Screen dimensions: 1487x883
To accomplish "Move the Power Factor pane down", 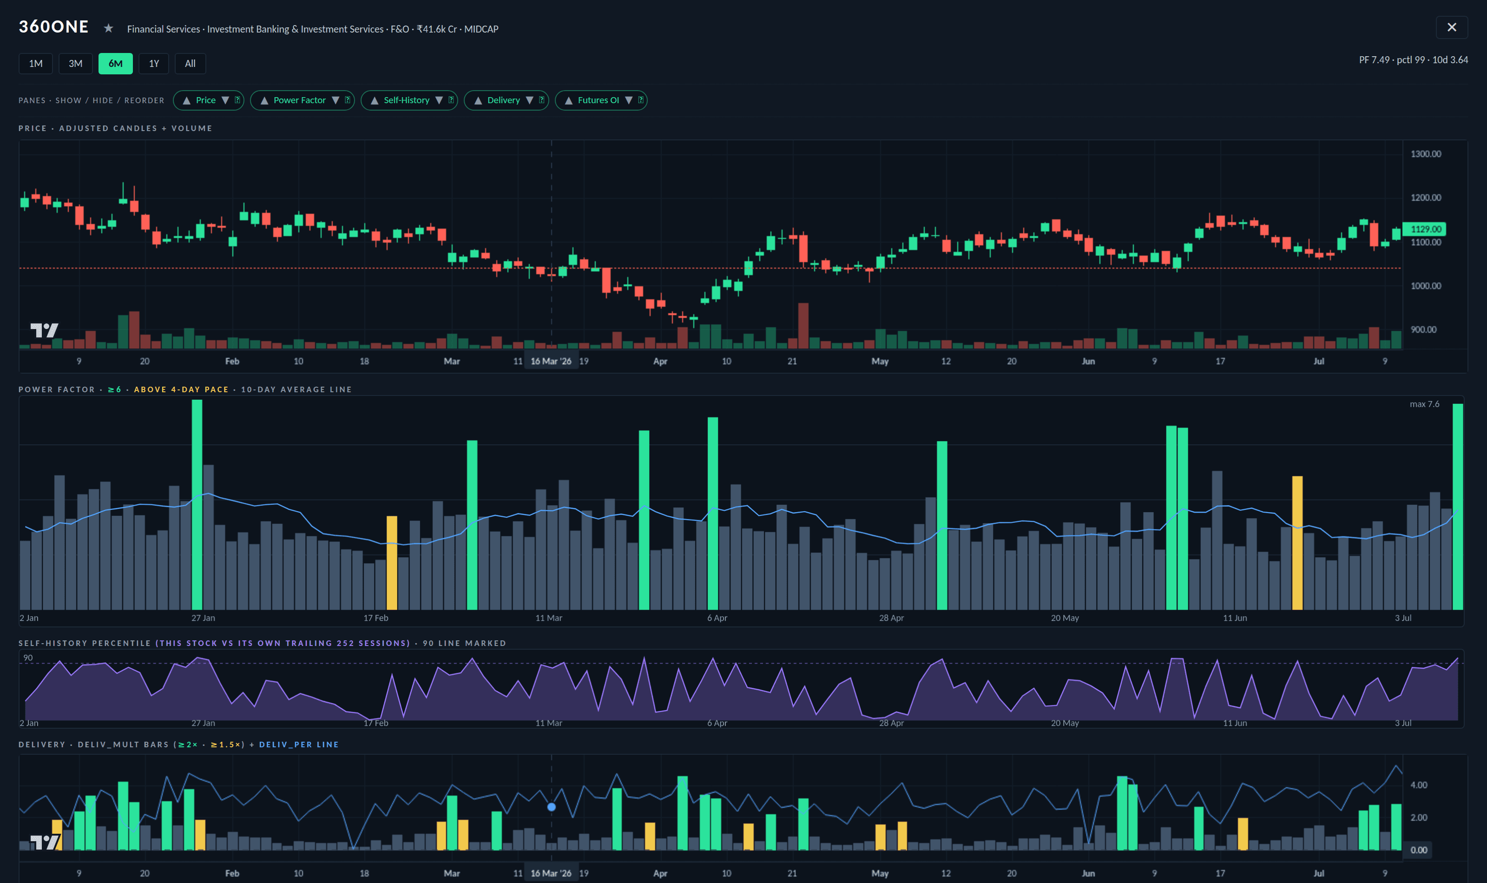I will 336,100.
